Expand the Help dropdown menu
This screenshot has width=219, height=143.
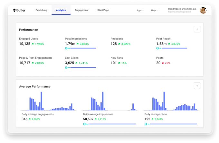[154, 10]
